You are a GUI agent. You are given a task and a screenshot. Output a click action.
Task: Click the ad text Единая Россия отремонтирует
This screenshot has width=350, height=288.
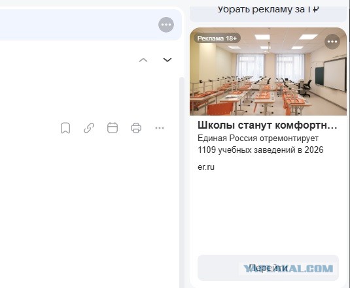click(x=258, y=138)
